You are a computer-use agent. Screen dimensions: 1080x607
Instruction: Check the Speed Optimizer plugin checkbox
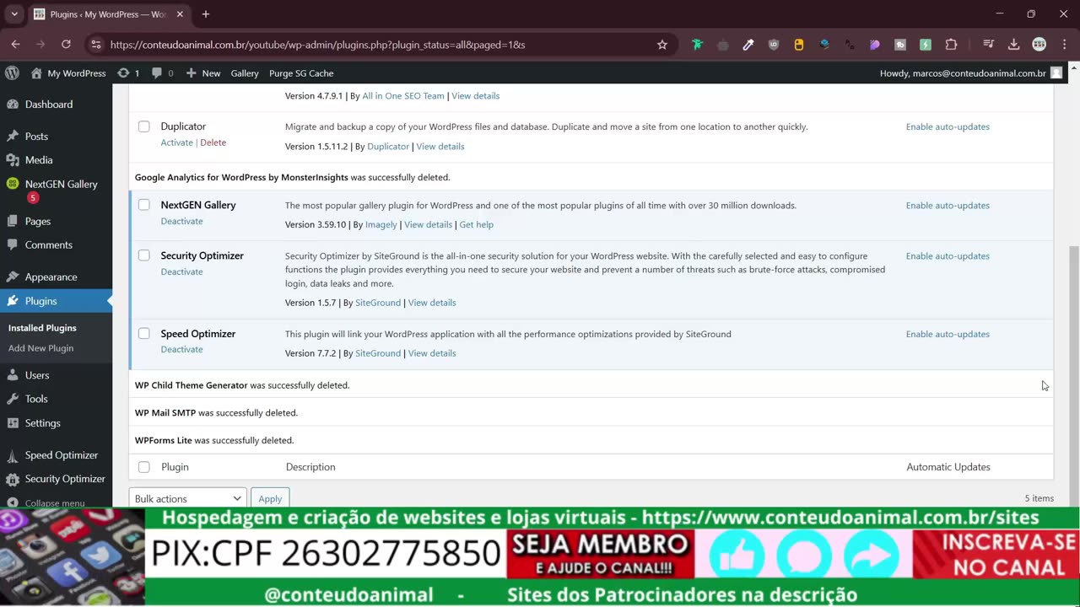click(x=144, y=334)
